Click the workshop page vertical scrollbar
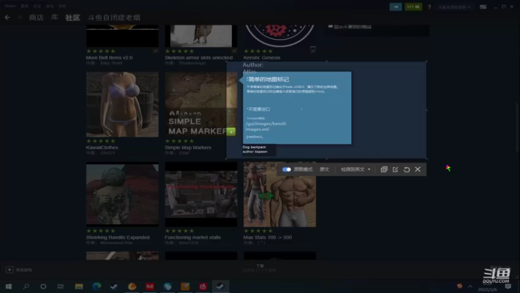 tap(517, 126)
